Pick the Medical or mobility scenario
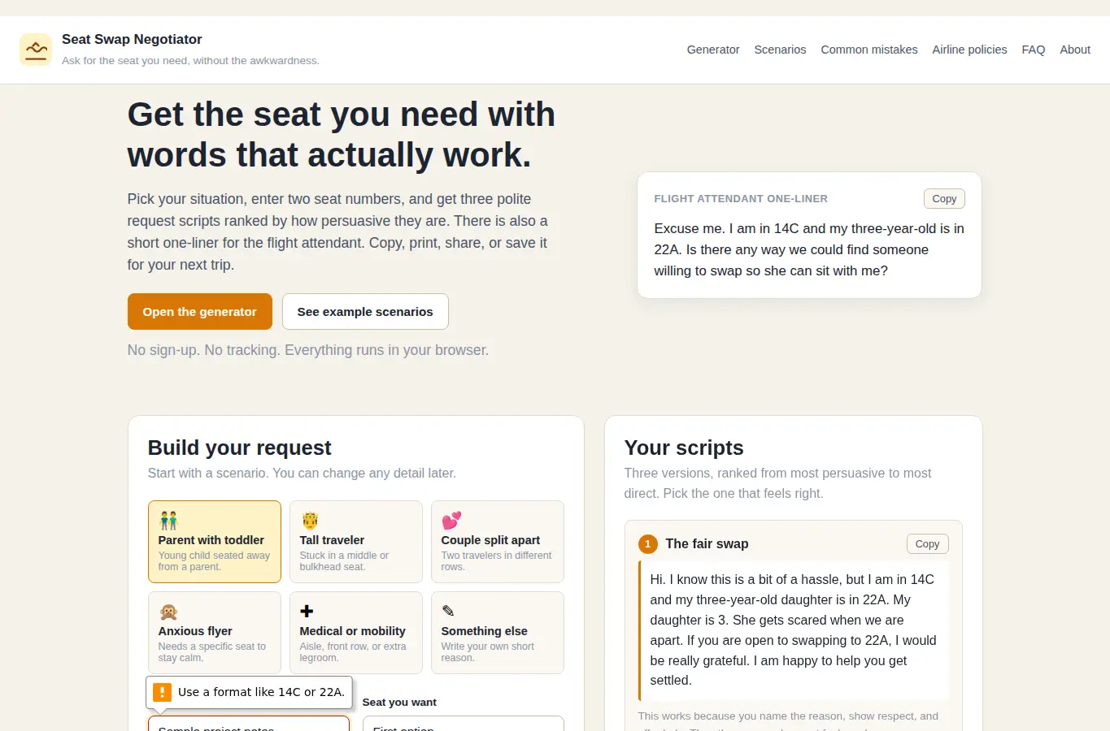 click(356, 633)
